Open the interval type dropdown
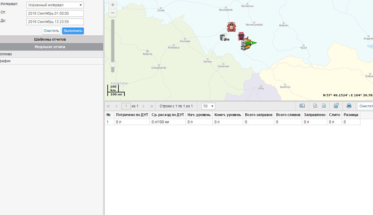 click(55, 5)
